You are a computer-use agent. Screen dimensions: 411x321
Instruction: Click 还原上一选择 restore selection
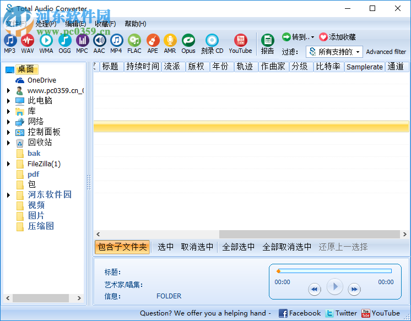pos(343,247)
